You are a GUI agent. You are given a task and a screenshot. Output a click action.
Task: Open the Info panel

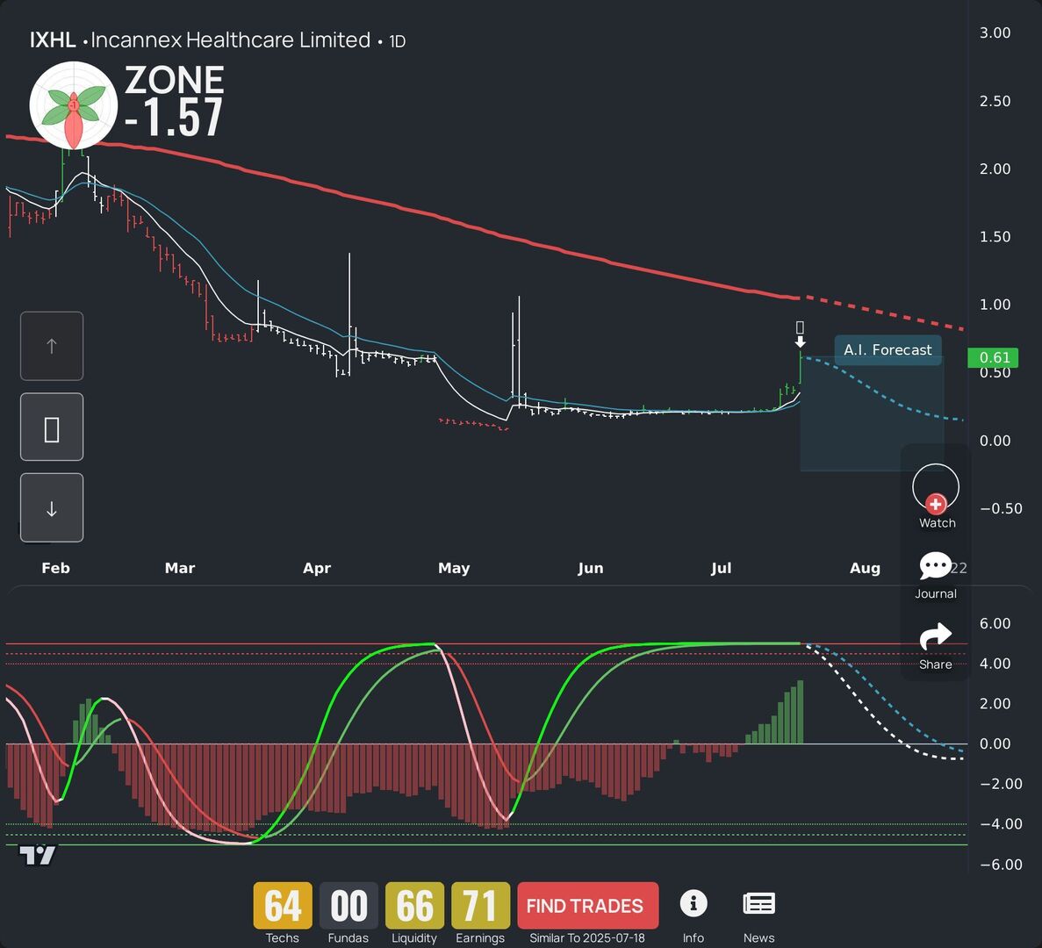[693, 912]
